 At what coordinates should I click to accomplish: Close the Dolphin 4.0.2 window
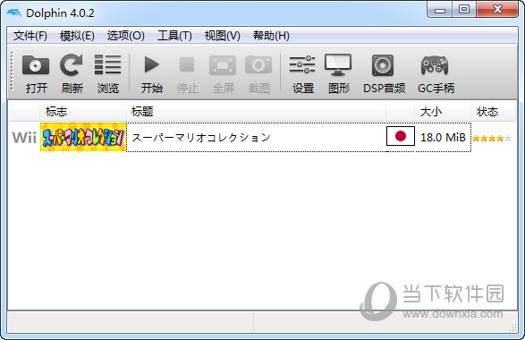click(x=497, y=9)
